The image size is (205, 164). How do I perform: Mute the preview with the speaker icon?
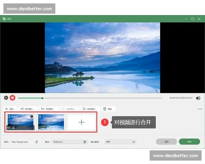(198, 98)
